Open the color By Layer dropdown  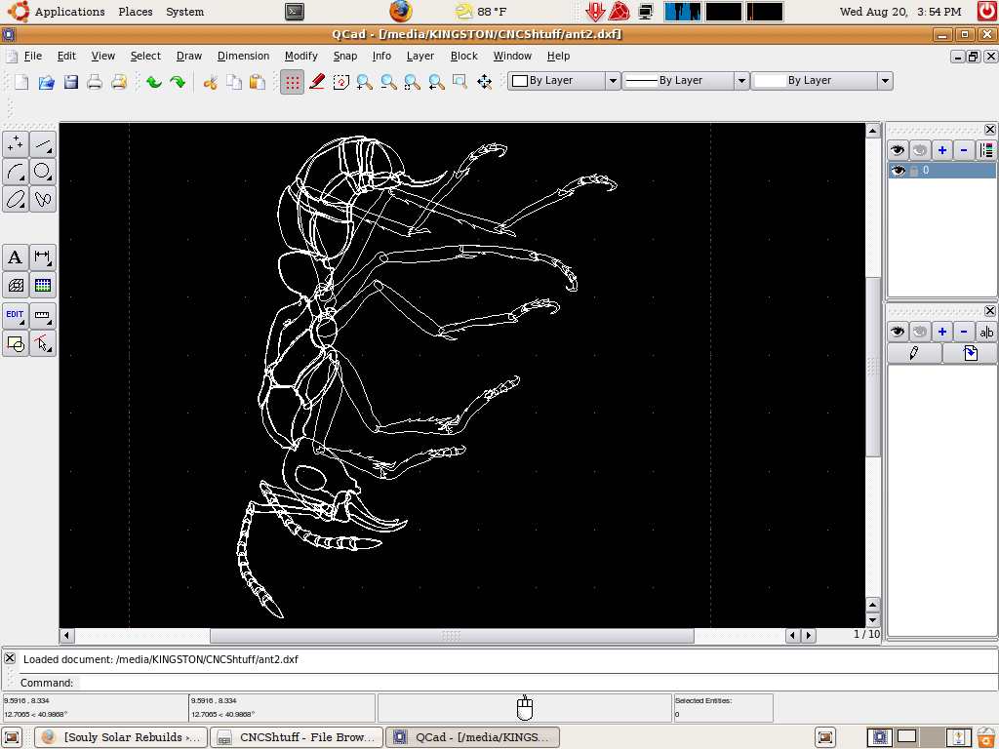(x=564, y=81)
